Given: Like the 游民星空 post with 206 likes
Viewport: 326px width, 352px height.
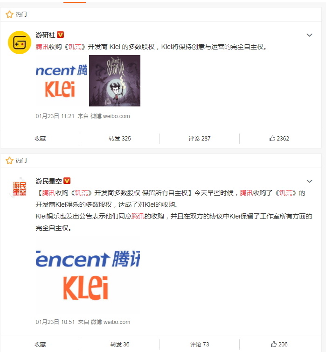Looking at the screenshot, I should pos(279,344).
